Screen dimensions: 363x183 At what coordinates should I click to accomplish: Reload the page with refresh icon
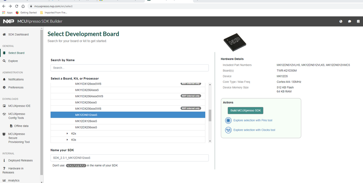click(16, 6)
